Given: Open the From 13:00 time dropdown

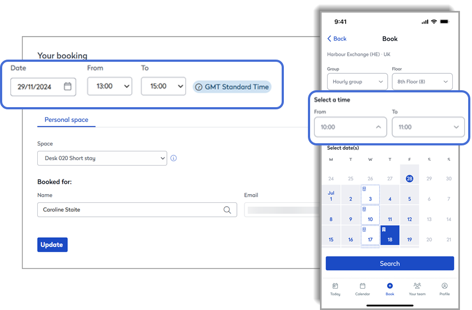Looking at the screenshot, I should [x=109, y=86].
